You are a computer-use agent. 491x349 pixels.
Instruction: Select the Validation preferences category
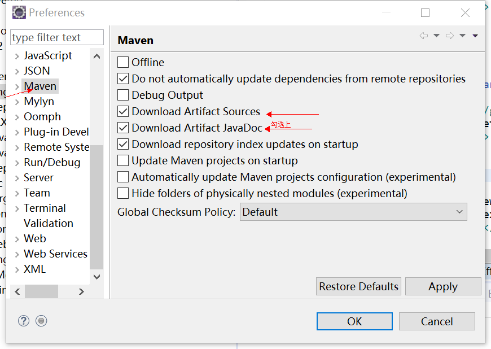pos(49,223)
